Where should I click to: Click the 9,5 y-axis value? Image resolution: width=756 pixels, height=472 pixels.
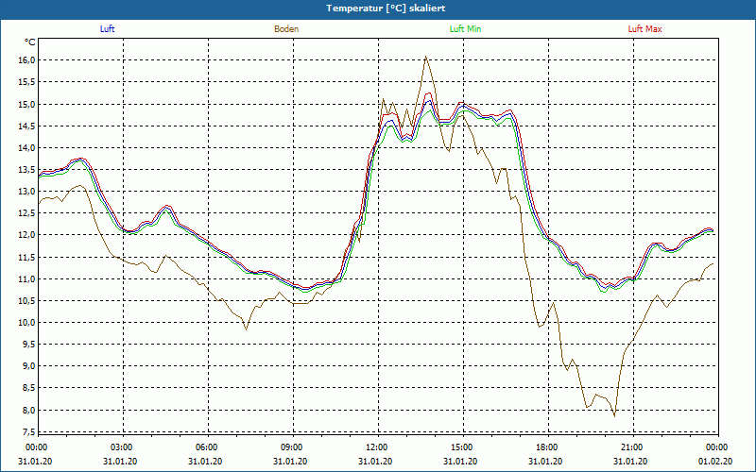click(28, 345)
